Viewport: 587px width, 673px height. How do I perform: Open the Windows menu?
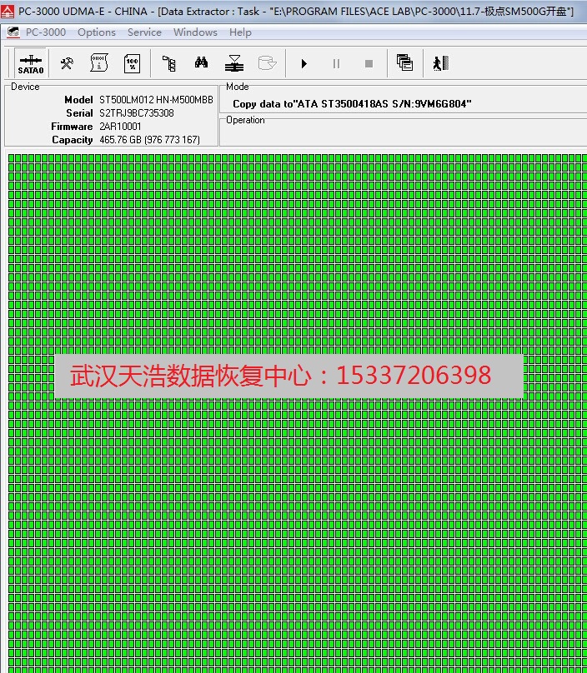point(195,32)
